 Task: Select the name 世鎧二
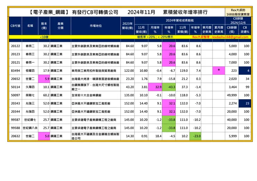[x=30, y=136]
